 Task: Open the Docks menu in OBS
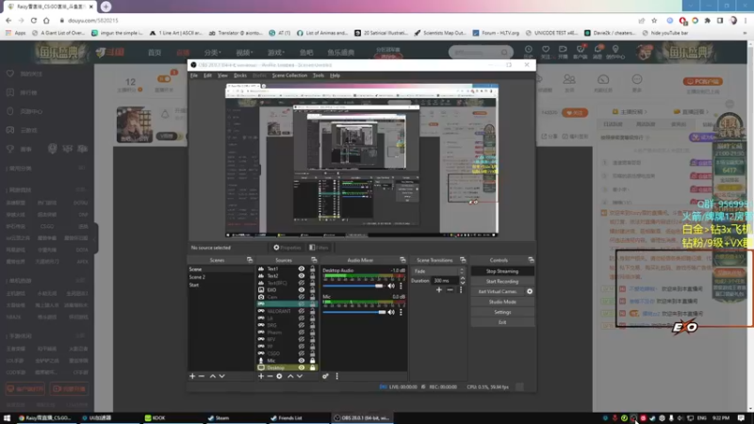pyautogui.click(x=240, y=75)
